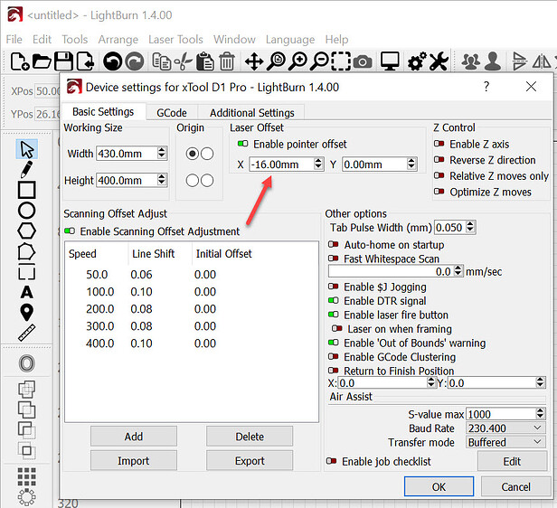Switch to the GCode tab

pos(172,113)
